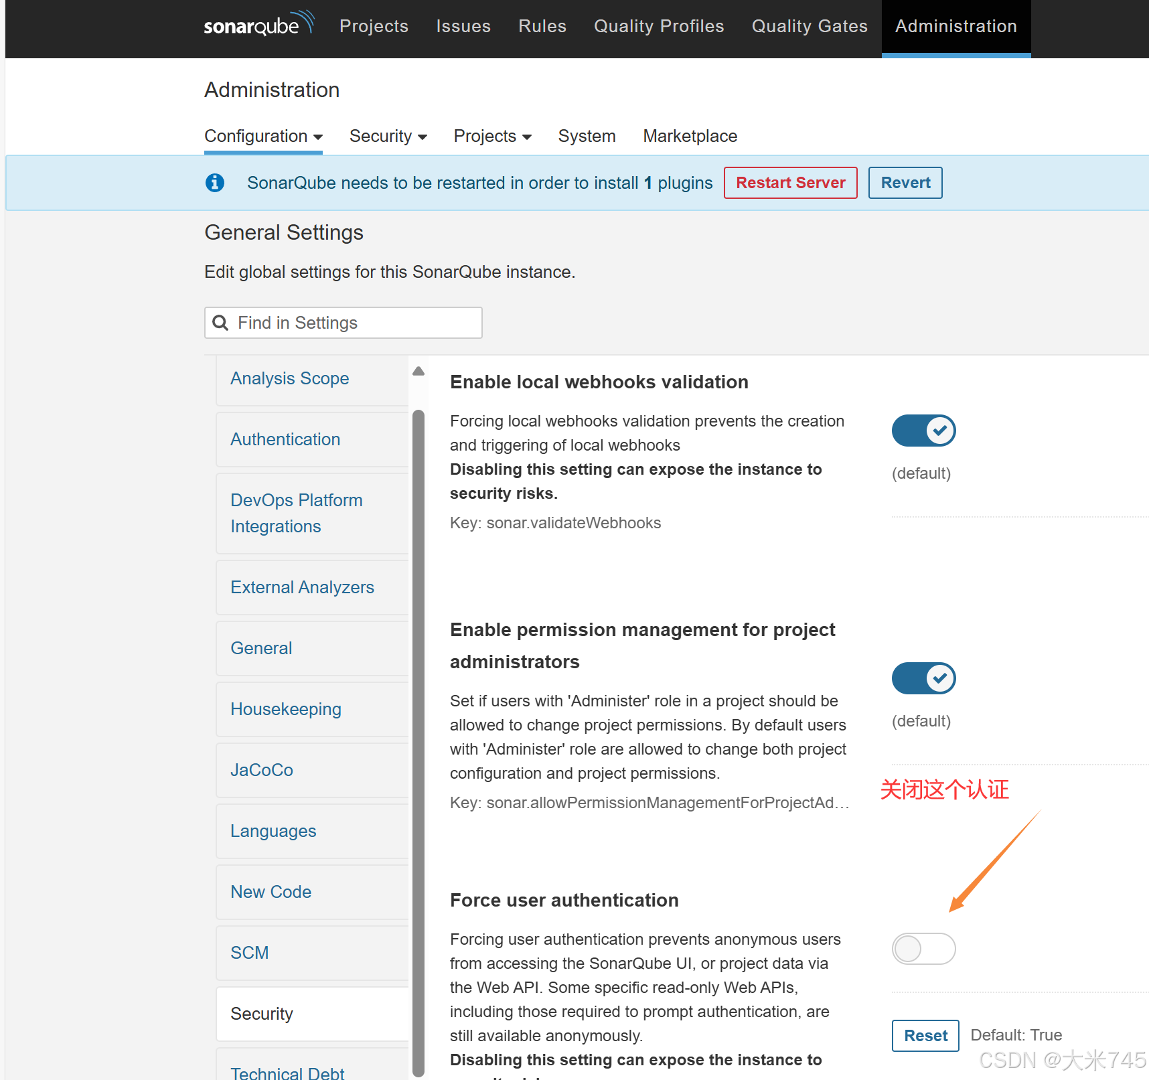The height and width of the screenshot is (1080, 1149).
Task: Open Rules in top navigation
Action: coord(542,26)
